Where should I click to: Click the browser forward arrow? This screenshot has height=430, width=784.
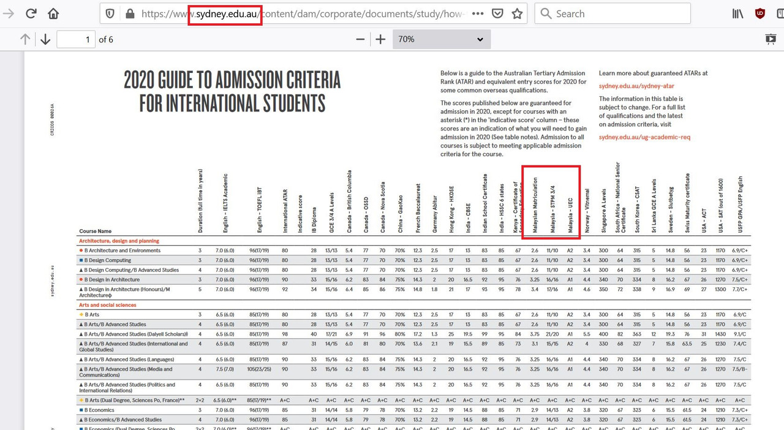click(x=9, y=13)
